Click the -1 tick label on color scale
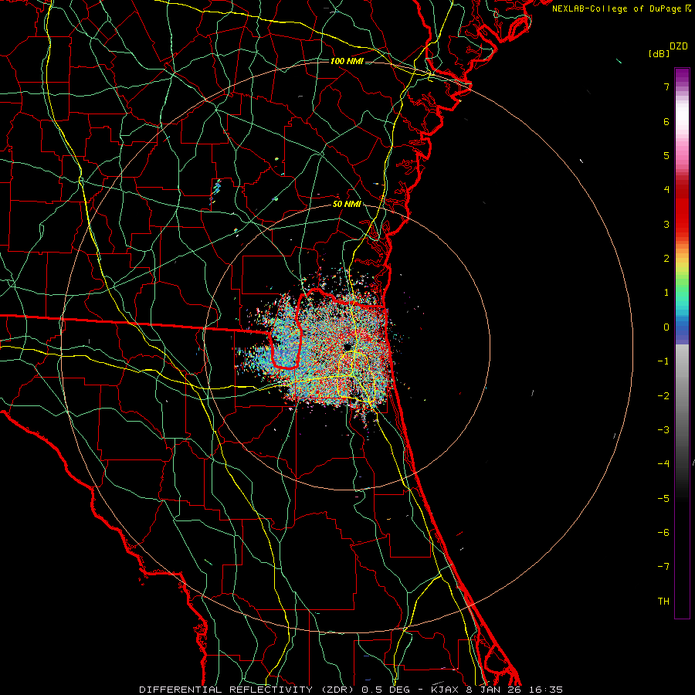 tap(663, 361)
